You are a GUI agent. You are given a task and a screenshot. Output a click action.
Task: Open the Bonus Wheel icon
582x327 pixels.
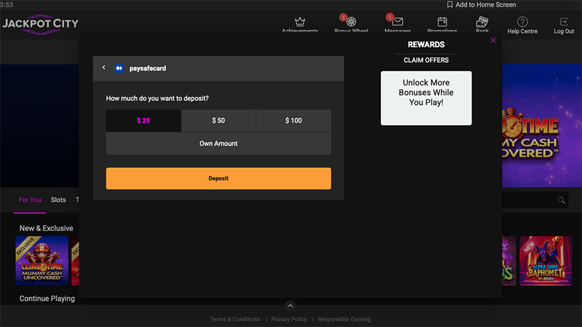tap(351, 21)
